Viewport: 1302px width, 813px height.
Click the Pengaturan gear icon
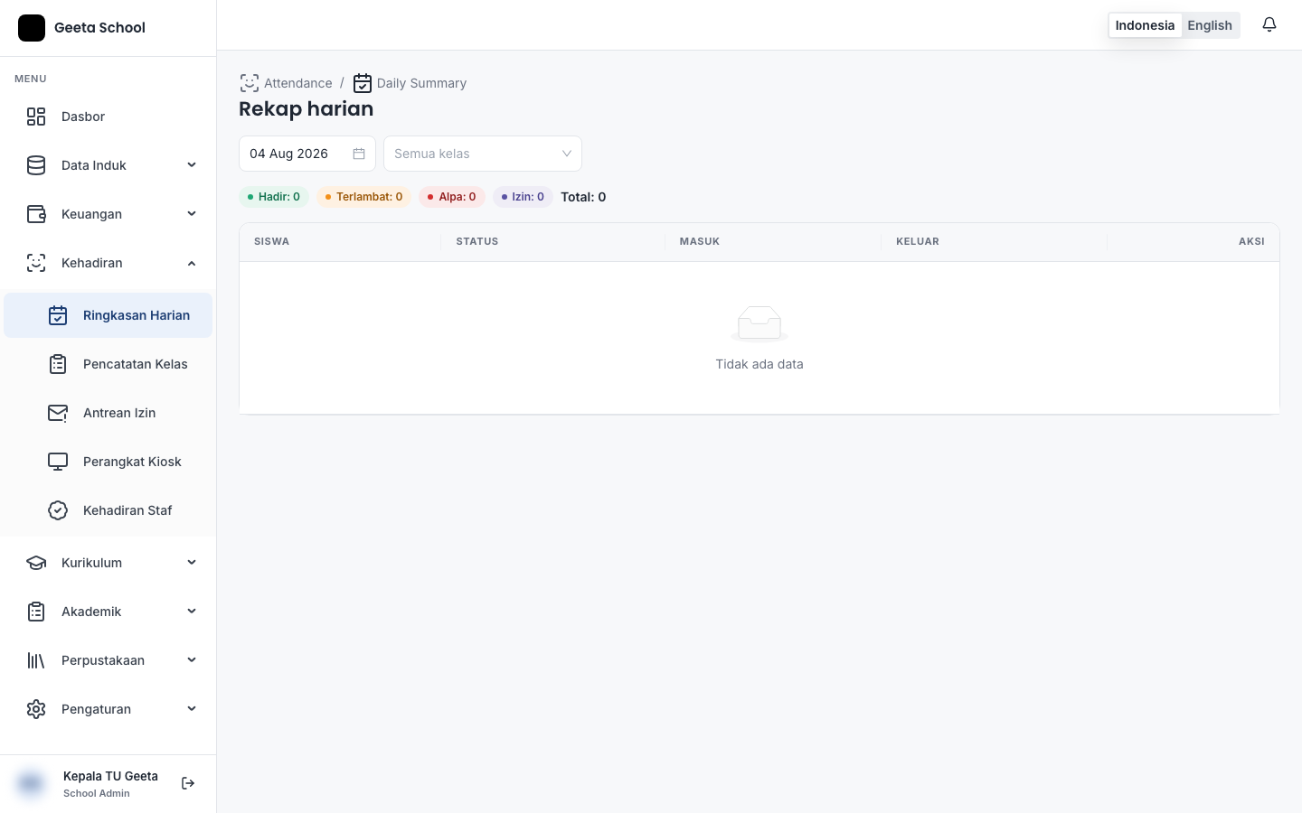point(36,709)
